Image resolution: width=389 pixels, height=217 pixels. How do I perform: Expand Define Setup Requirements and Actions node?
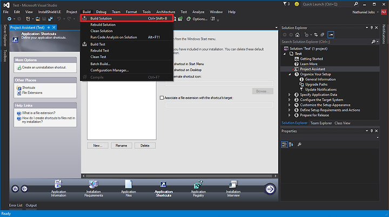click(x=289, y=110)
